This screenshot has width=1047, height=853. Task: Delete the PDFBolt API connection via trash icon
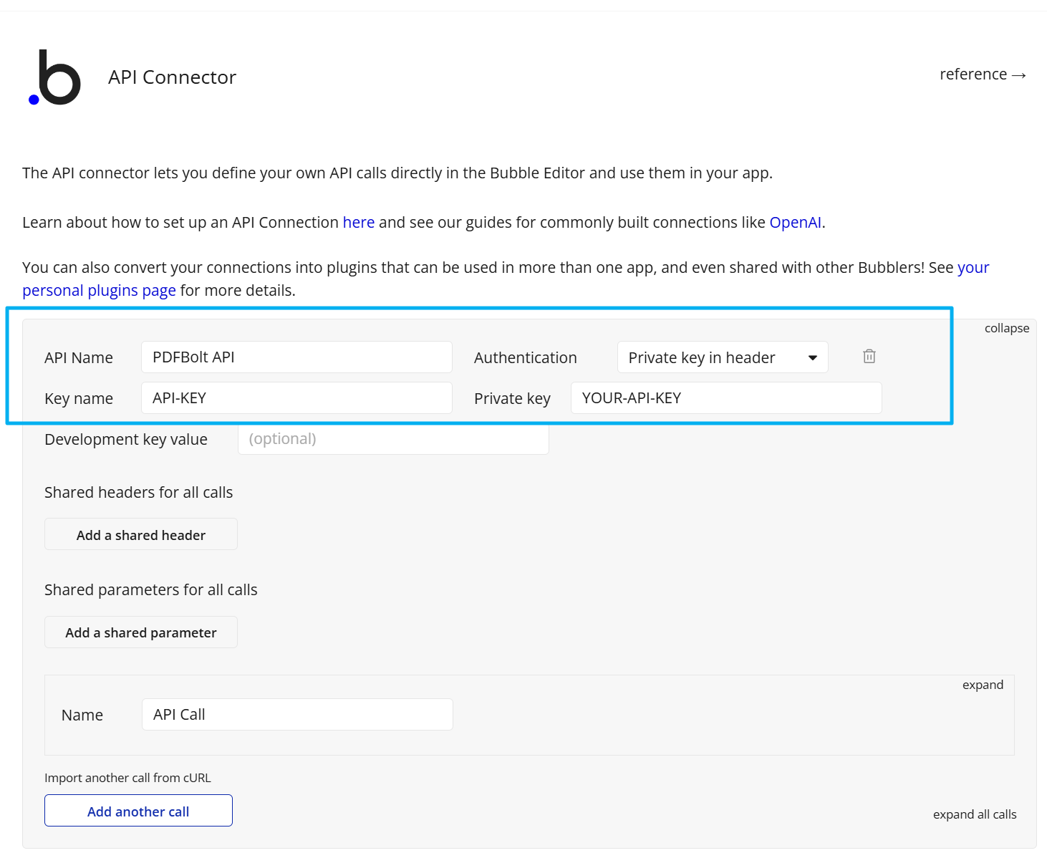[x=869, y=356]
